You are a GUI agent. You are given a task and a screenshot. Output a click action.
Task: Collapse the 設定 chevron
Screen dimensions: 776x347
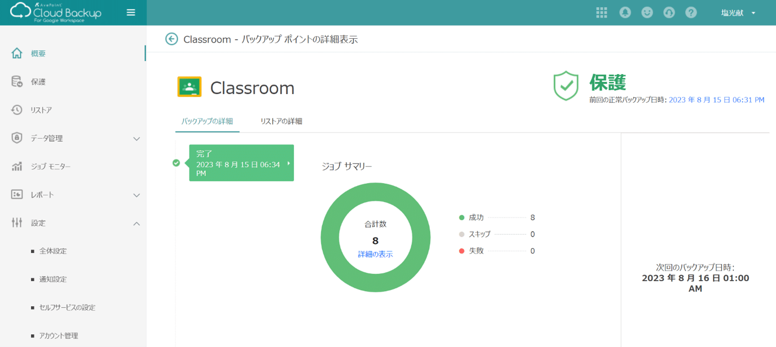tap(136, 224)
